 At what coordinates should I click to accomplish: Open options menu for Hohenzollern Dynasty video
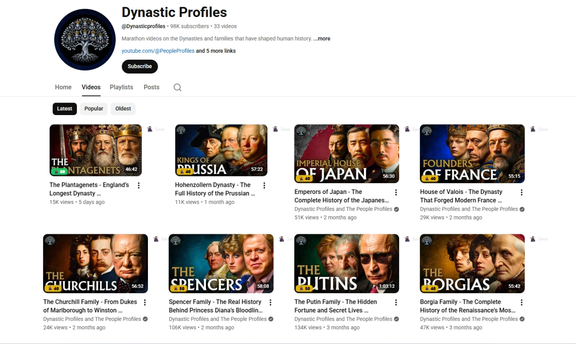pyautogui.click(x=264, y=185)
